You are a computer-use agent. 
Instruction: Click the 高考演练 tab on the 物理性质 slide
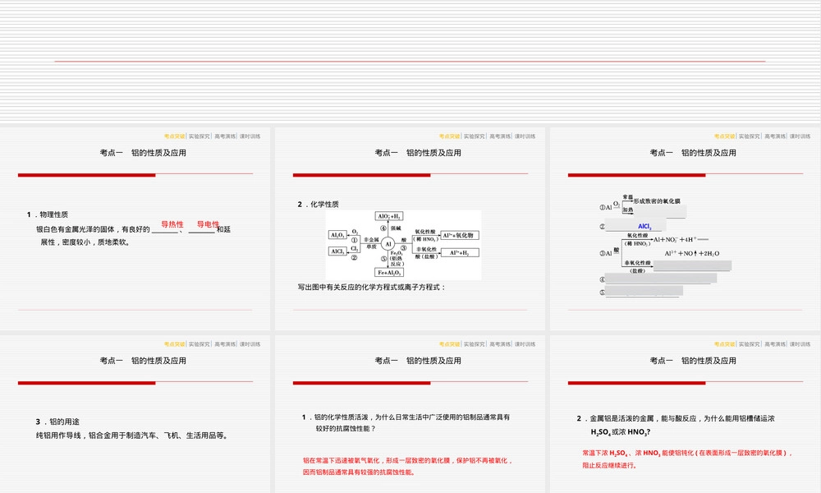(225, 136)
